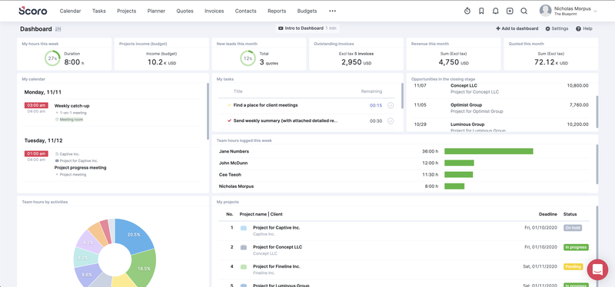Click the quick add plus icon
The height and width of the screenshot is (287, 615).
[510, 11]
